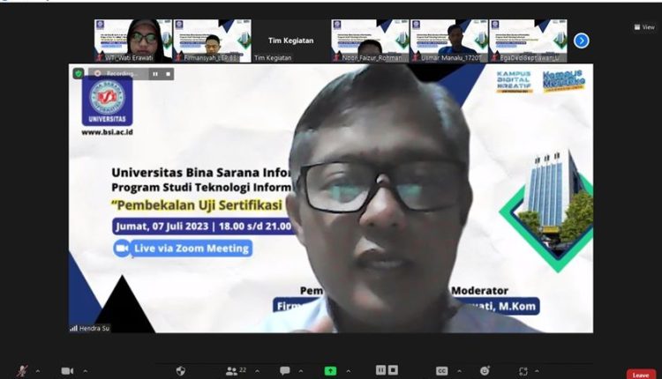This screenshot has height=379, width=662.
Task: Stop recording in top-left indicator
Action: pos(168,74)
